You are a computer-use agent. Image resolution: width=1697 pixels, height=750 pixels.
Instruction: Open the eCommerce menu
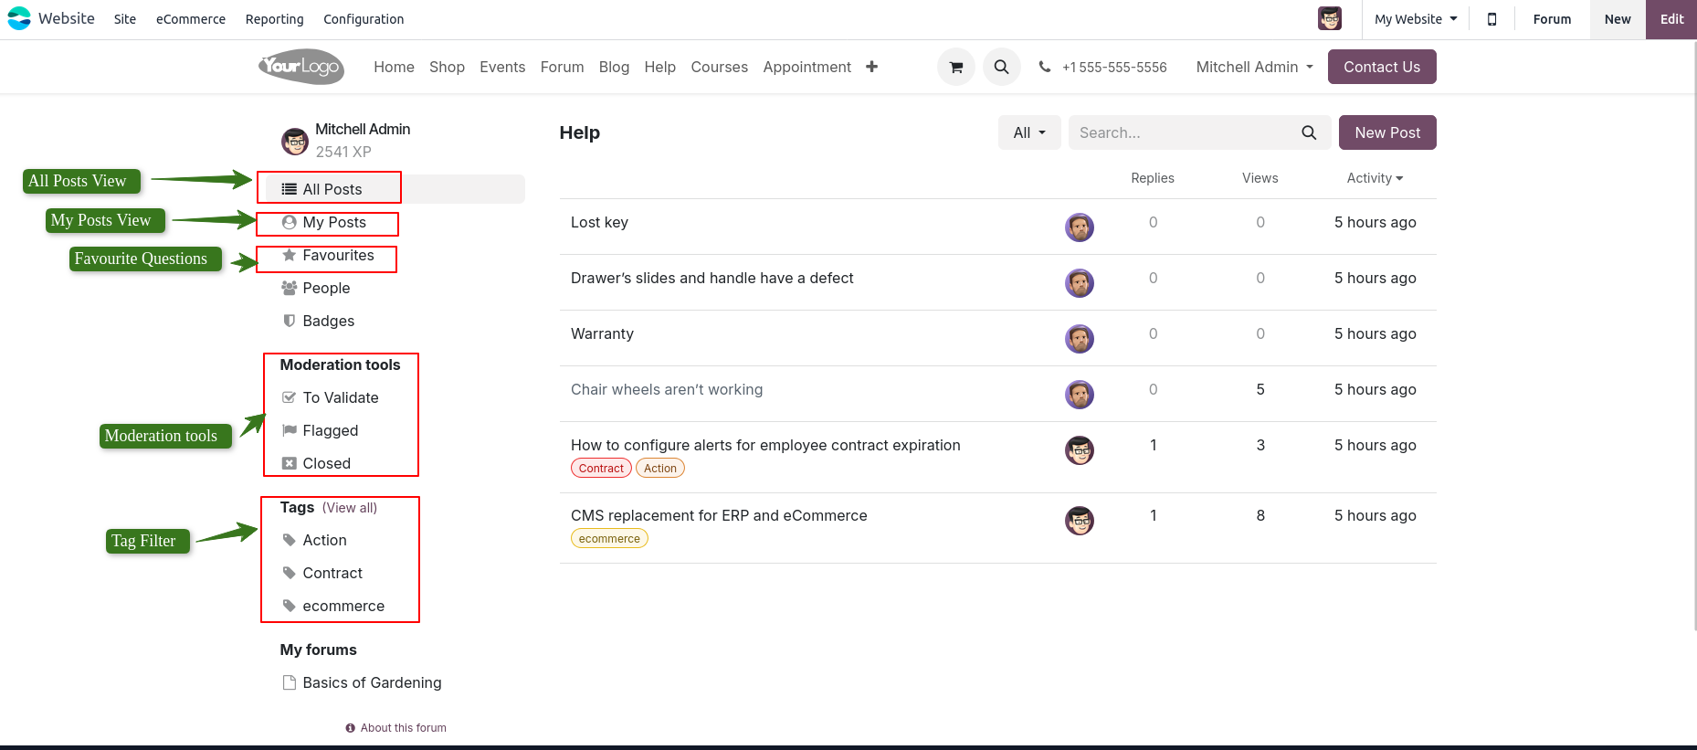190,19
